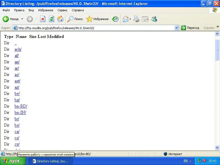The height and width of the screenshot is (165, 220).
Task: Go back with the Назад button
Action: [10, 19]
